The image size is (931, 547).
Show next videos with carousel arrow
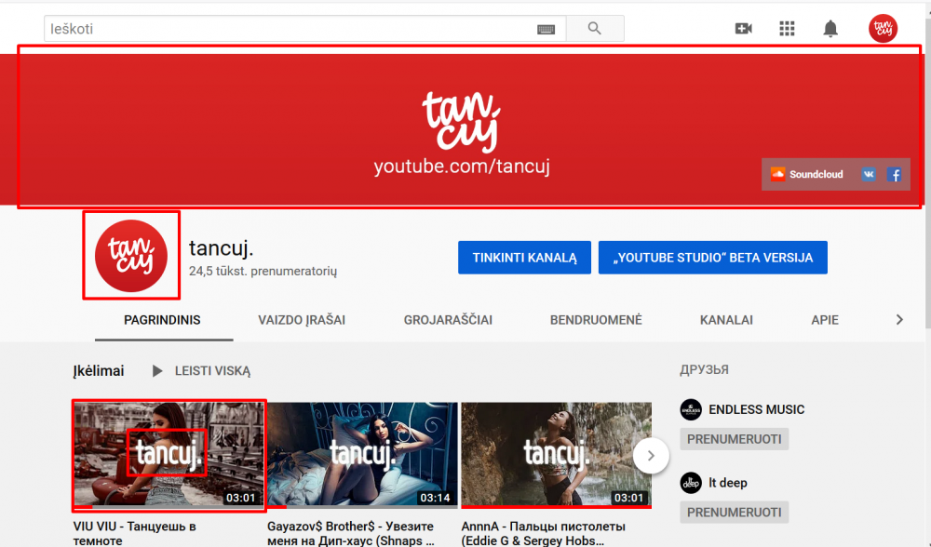click(651, 456)
